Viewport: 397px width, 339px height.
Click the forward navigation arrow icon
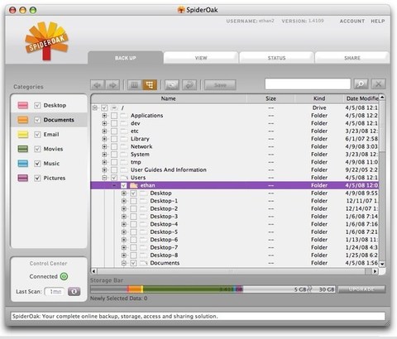112,85
